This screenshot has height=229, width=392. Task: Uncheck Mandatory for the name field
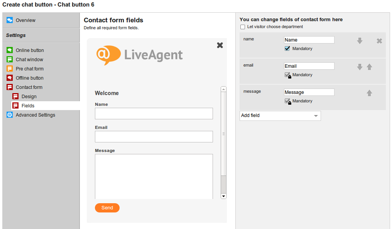[287, 49]
